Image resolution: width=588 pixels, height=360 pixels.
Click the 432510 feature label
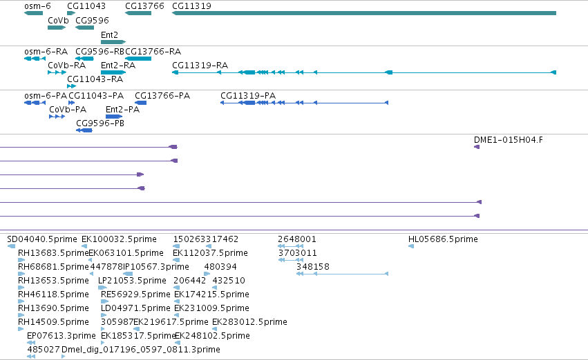[x=229, y=281]
